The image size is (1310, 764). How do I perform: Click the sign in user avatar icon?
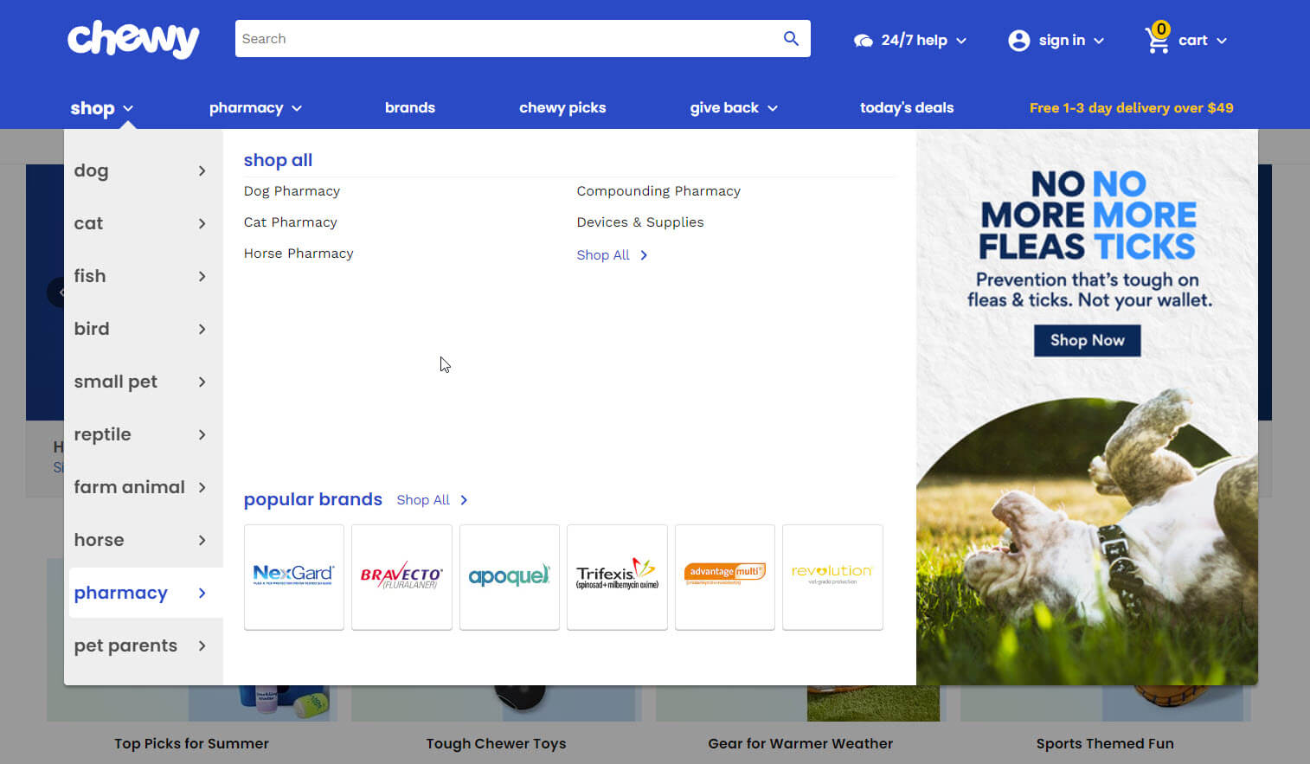point(1019,41)
